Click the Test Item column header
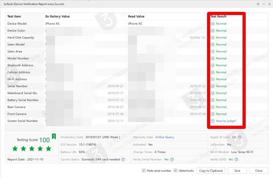Viewport: 273px width, 179px height. point(14,16)
